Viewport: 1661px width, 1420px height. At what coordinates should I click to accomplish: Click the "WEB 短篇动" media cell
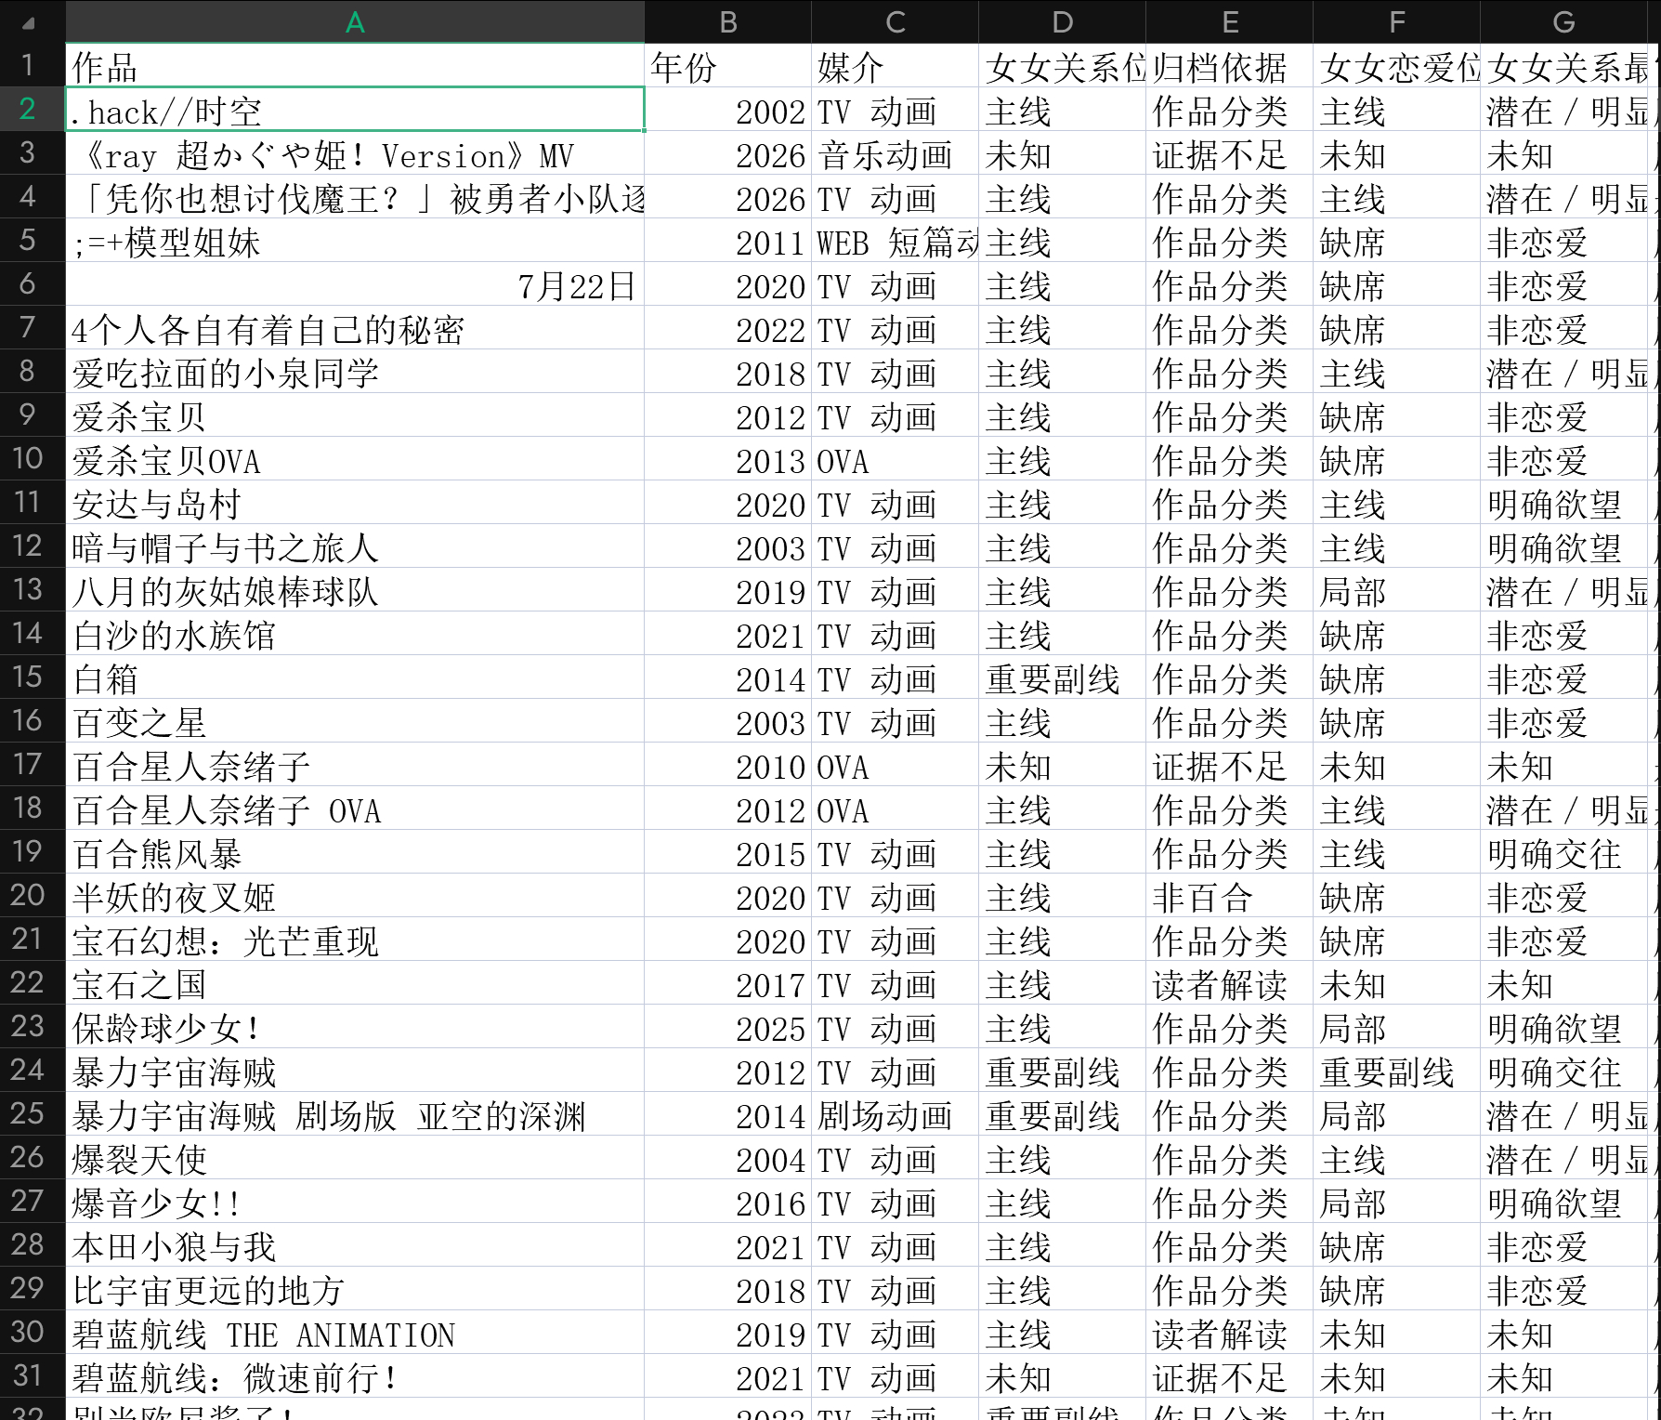click(895, 241)
